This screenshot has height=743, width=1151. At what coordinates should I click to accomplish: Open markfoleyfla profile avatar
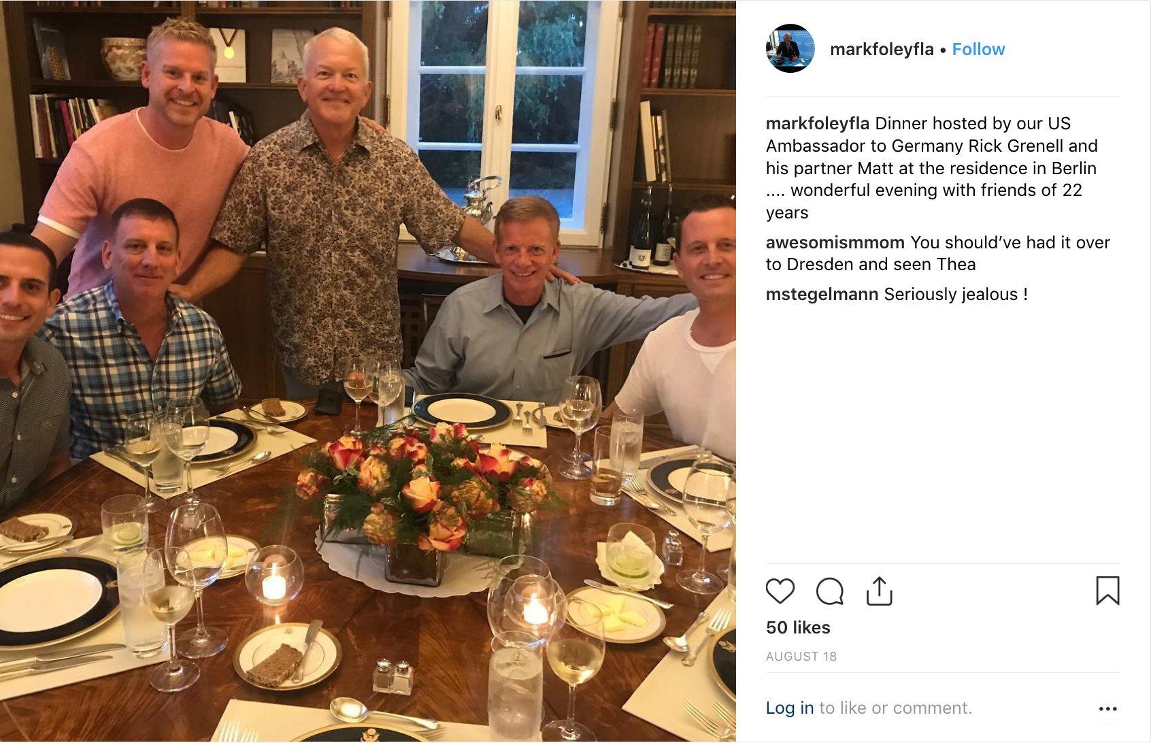pos(790,48)
